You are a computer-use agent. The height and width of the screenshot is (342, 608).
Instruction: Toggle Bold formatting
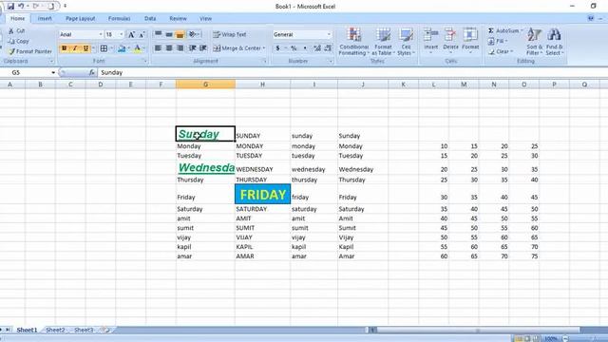pos(65,48)
